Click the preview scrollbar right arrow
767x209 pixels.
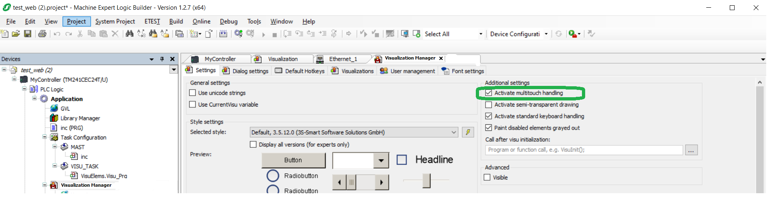coord(381,182)
